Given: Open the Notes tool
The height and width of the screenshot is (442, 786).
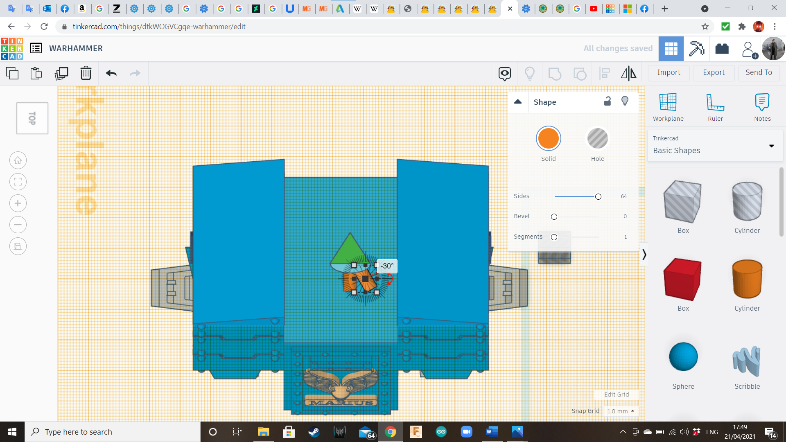Looking at the screenshot, I should tap(762, 107).
